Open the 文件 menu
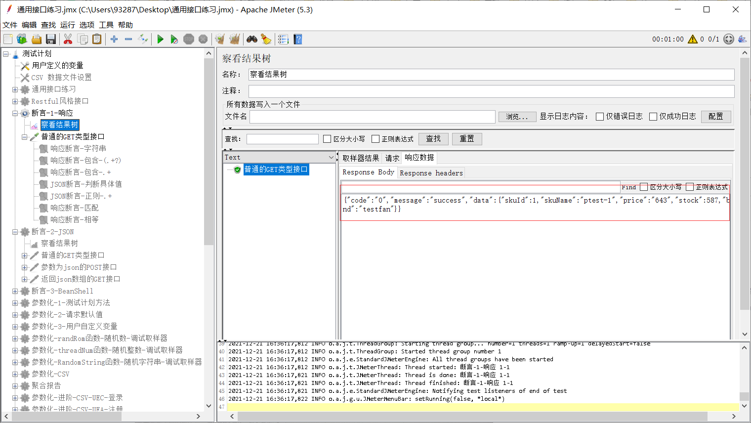This screenshot has width=751, height=423. [10, 25]
